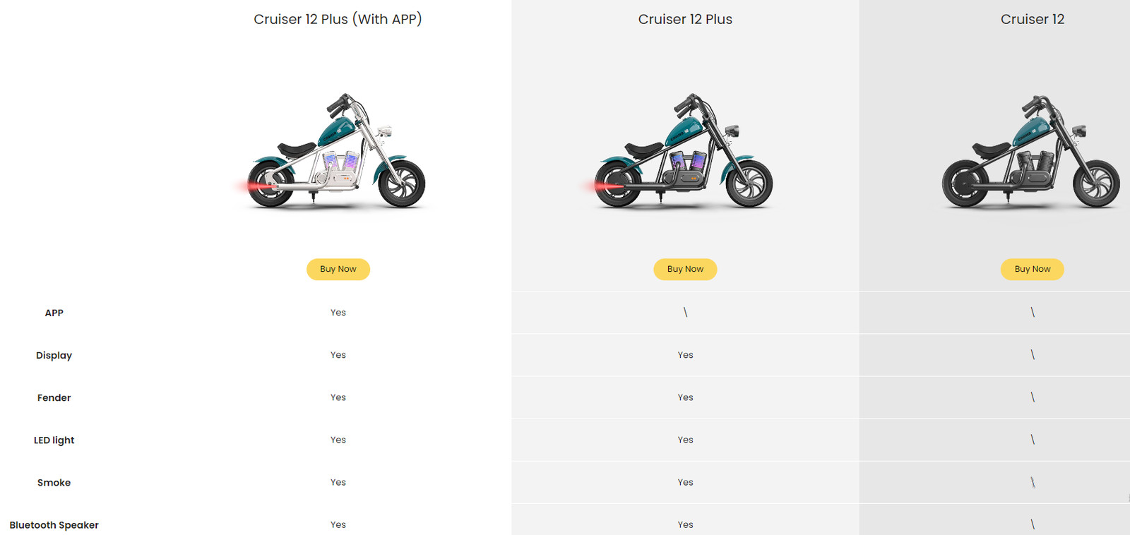The height and width of the screenshot is (535, 1130).
Task: Click "Yes" in APP row for With APP model
Action: 338,313
